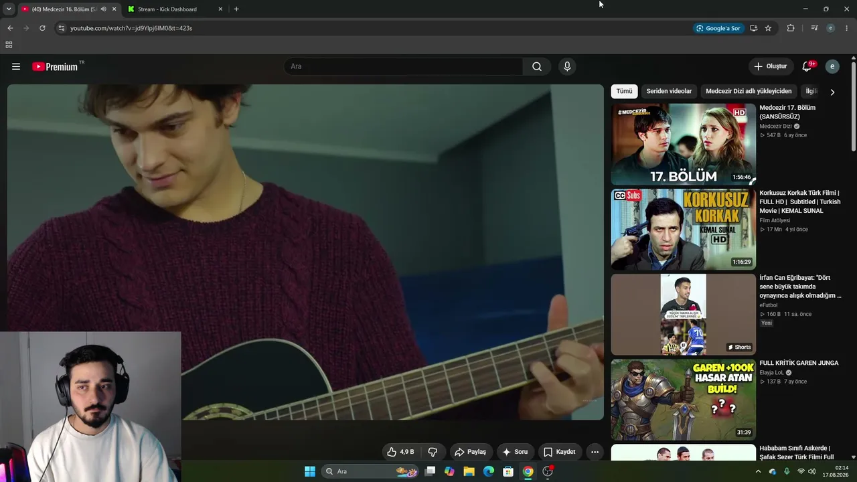
Task: Open Task View on the taskbar
Action: tap(430, 471)
